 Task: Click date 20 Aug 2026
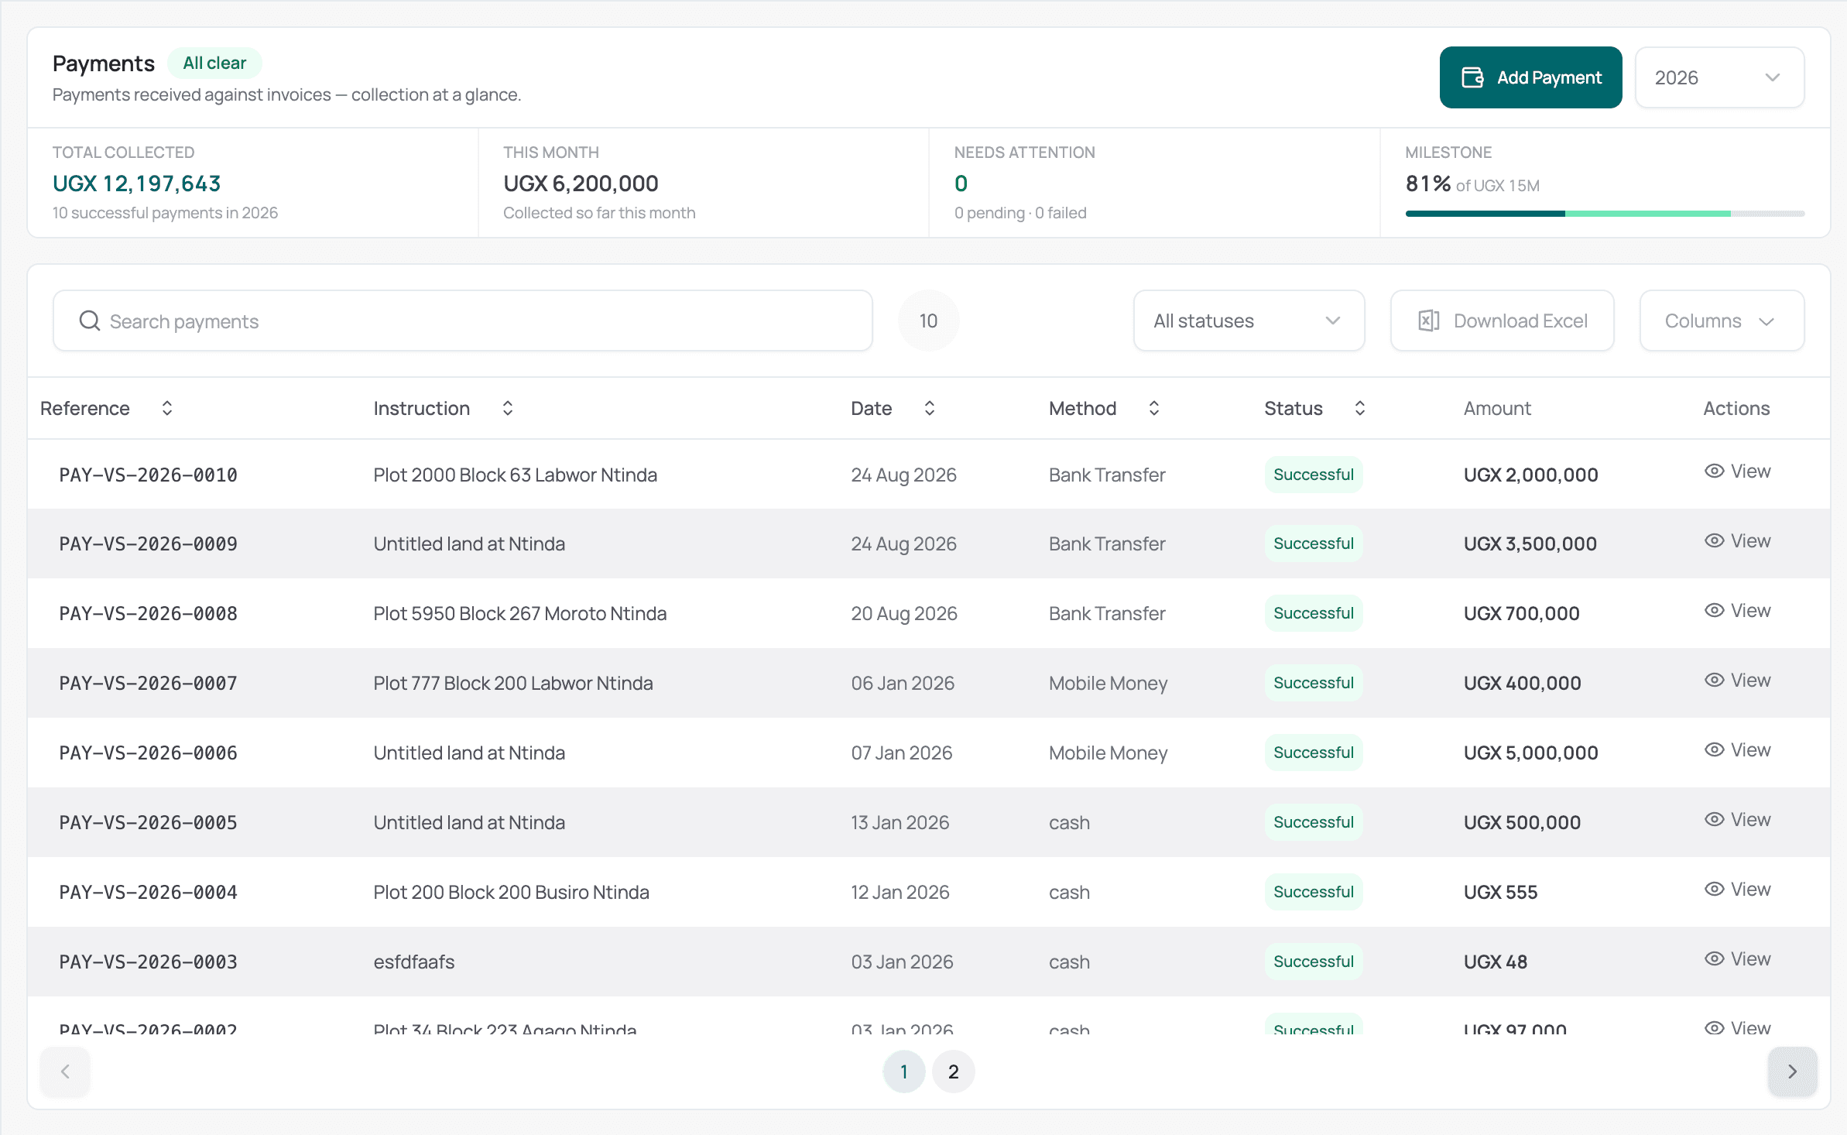click(x=903, y=613)
